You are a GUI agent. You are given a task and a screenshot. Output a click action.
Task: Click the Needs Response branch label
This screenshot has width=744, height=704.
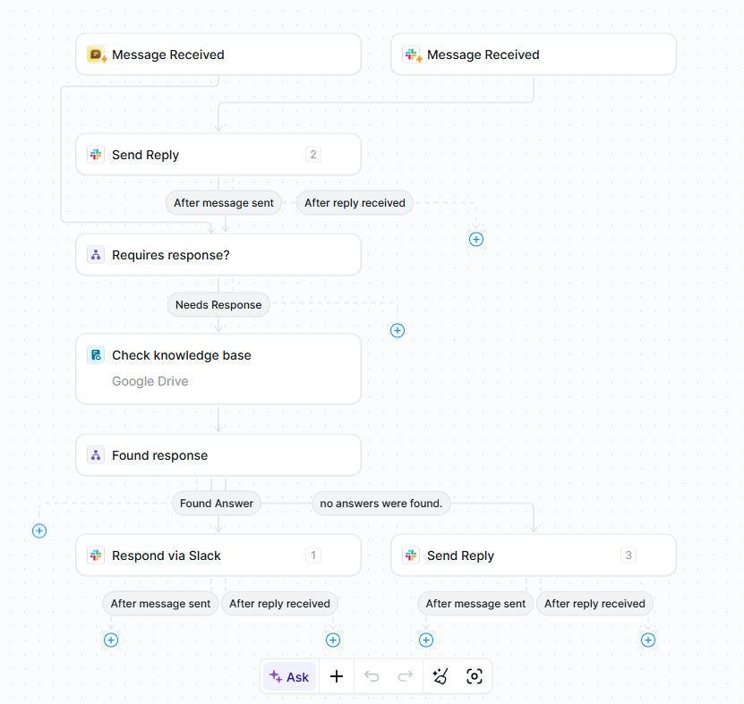click(218, 305)
